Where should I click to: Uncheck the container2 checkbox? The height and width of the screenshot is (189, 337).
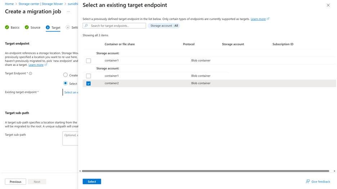89,84
